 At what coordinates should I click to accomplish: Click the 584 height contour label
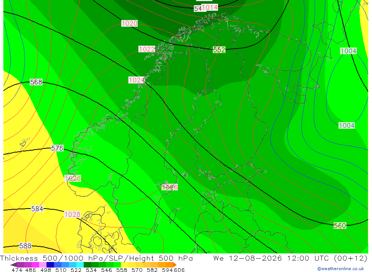coord(37,209)
